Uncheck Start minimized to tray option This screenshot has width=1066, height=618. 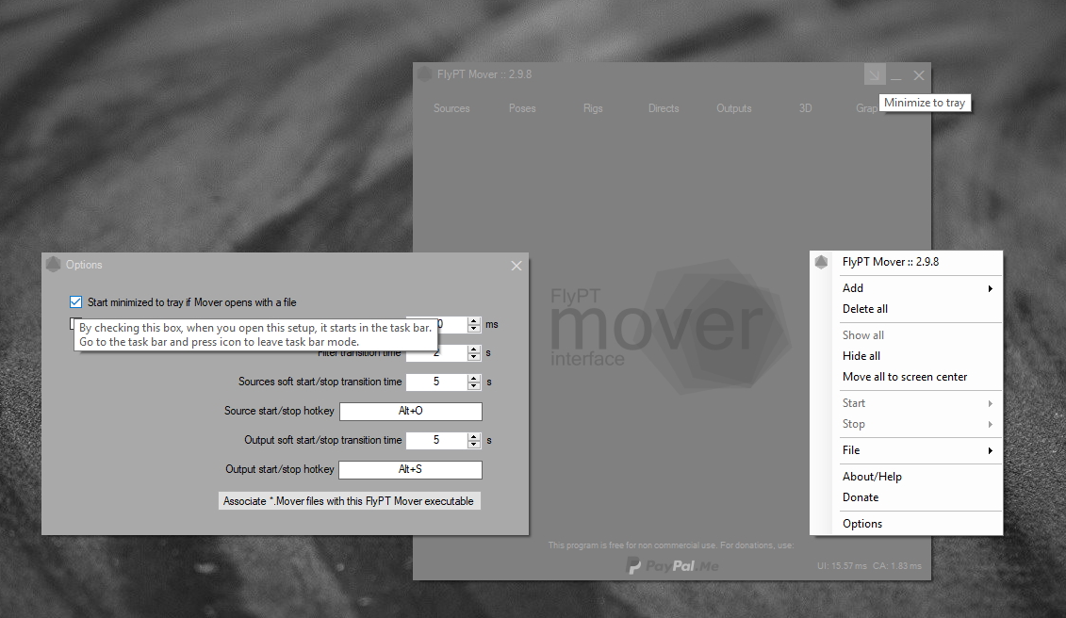(75, 301)
